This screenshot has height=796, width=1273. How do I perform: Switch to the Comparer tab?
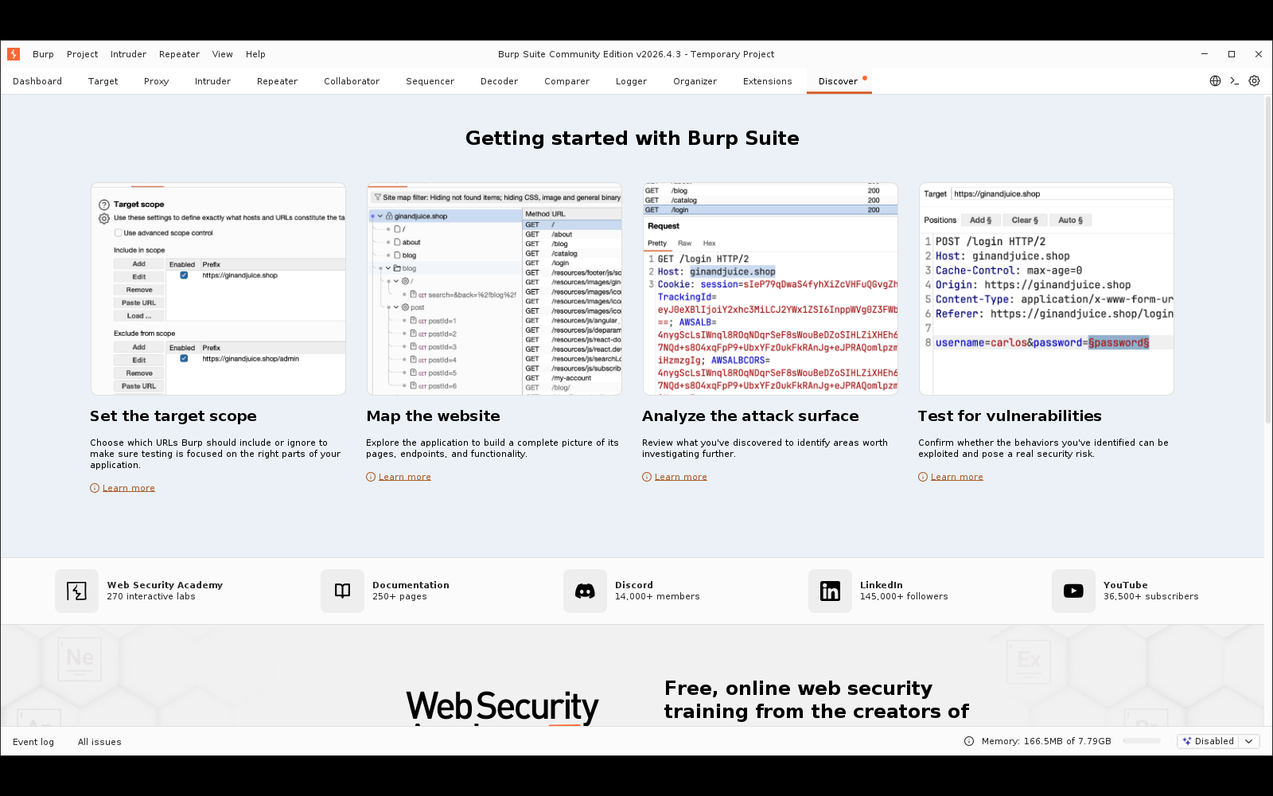click(566, 81)
